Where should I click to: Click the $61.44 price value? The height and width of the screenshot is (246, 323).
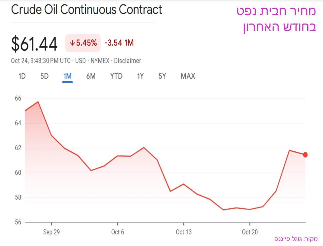coord(34,44)
